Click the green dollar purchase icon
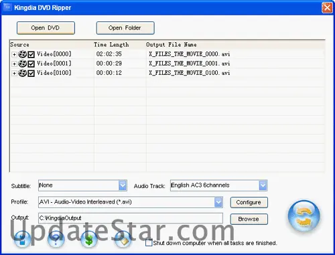 point(89,240)
